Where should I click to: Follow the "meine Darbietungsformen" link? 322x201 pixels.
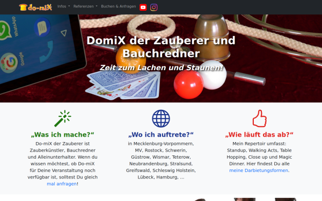click(x=259, y=170)
